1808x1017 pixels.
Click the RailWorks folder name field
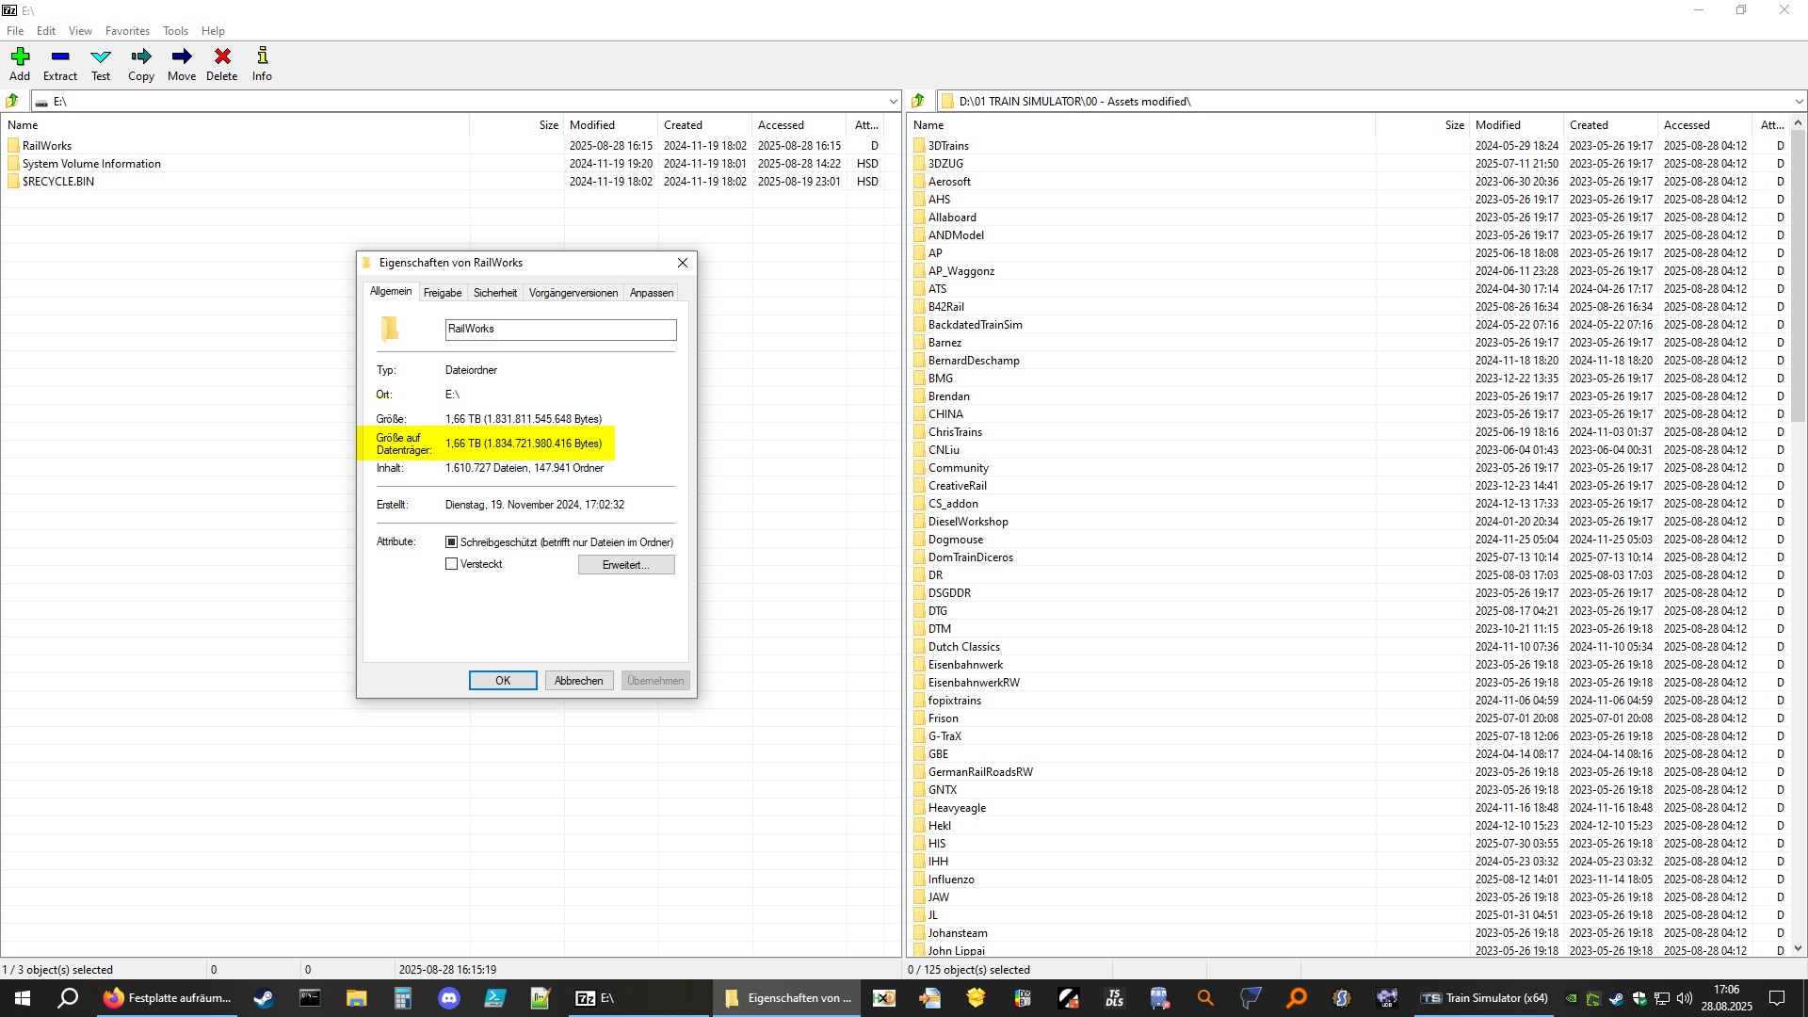[560, 329]
